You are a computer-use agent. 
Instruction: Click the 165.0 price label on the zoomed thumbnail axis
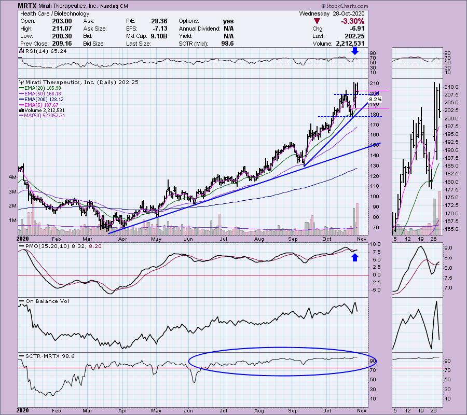coord(451,229)
